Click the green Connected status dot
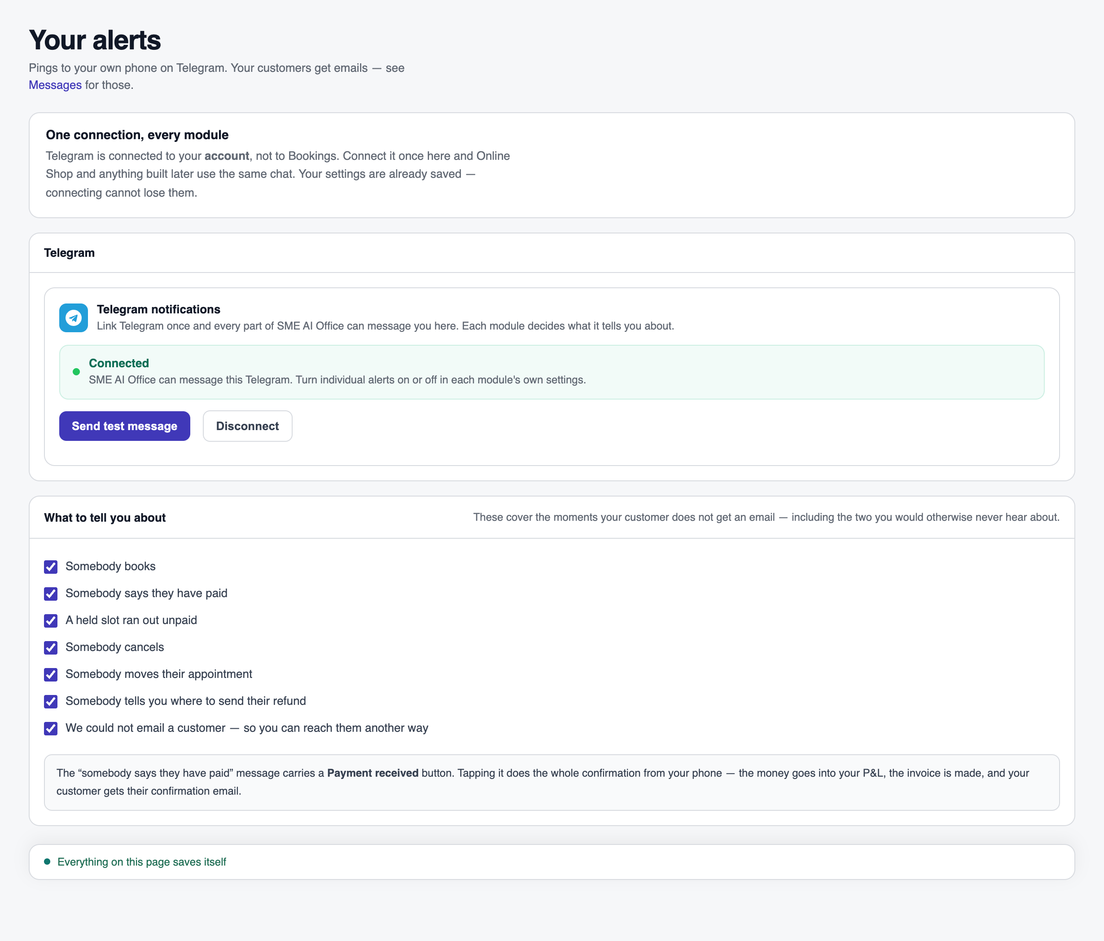 pyautogui.click(x=76, y=372)
